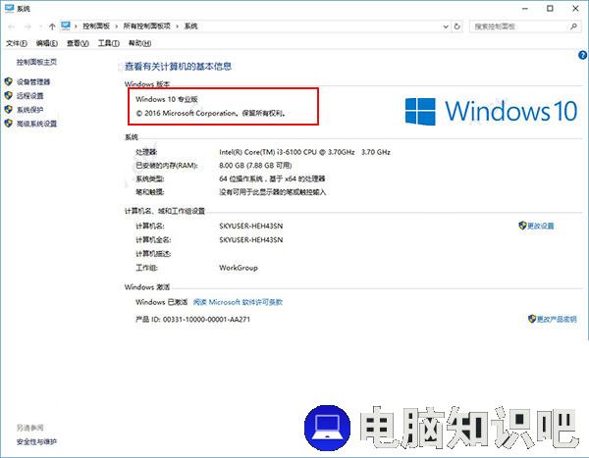589x458 pixels.
Task: Click 64 位操作系统 system type value
Action: pyautogui.click(x=272, y=178)
